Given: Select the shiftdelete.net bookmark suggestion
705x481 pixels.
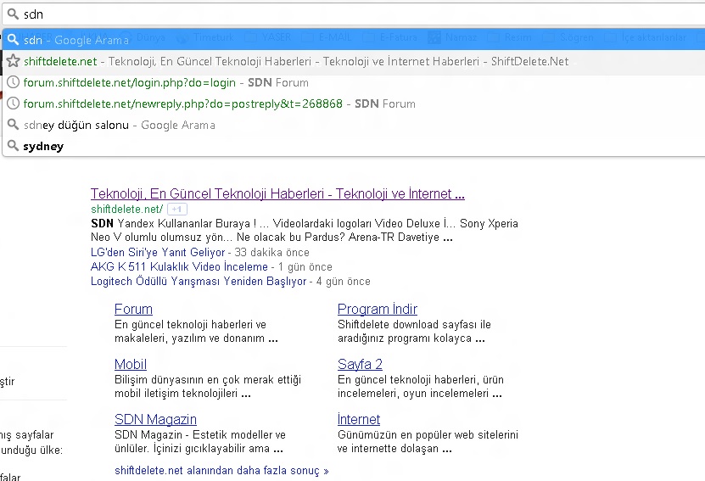Looking at the screenshot, I should pos(354,61).
